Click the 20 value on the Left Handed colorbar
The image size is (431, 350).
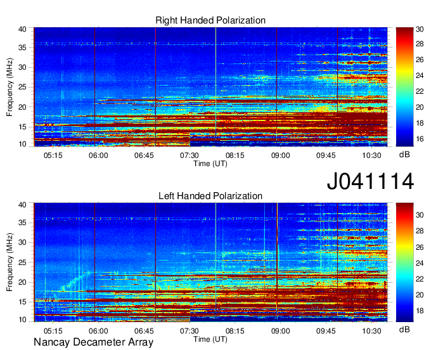[420, 295]
